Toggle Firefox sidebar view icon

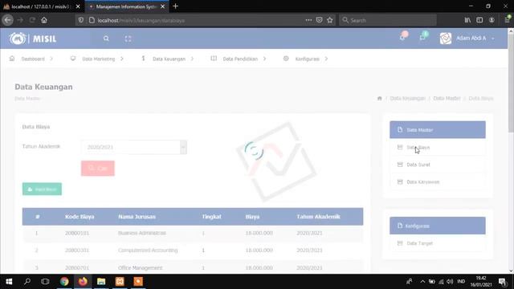[x=479, y=20]
